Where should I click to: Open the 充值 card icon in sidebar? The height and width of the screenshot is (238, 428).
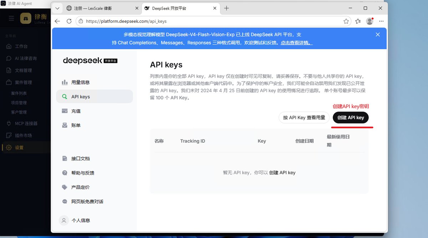(65, 111)
